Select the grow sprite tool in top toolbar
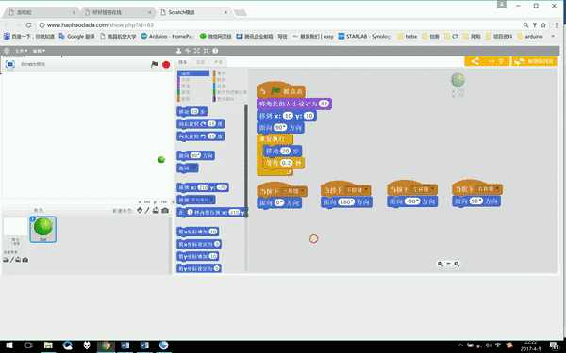 tap(197, 51)
